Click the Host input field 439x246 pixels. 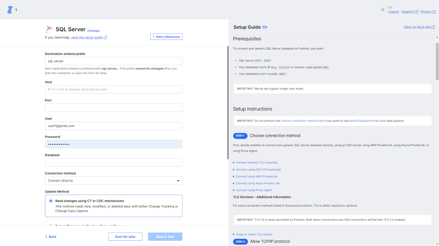(114, 89)
